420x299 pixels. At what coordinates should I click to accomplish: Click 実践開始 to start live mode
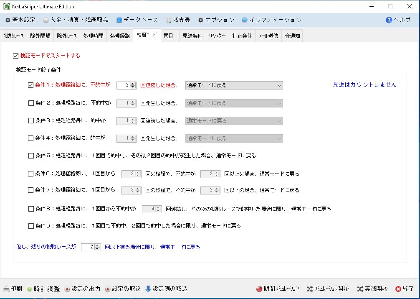coord(372,289)
